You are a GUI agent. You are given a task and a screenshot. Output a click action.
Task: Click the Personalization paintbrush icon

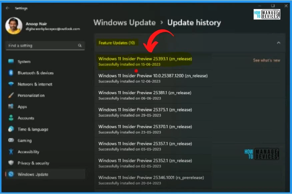pyautogui.click(x=11, y=95)
